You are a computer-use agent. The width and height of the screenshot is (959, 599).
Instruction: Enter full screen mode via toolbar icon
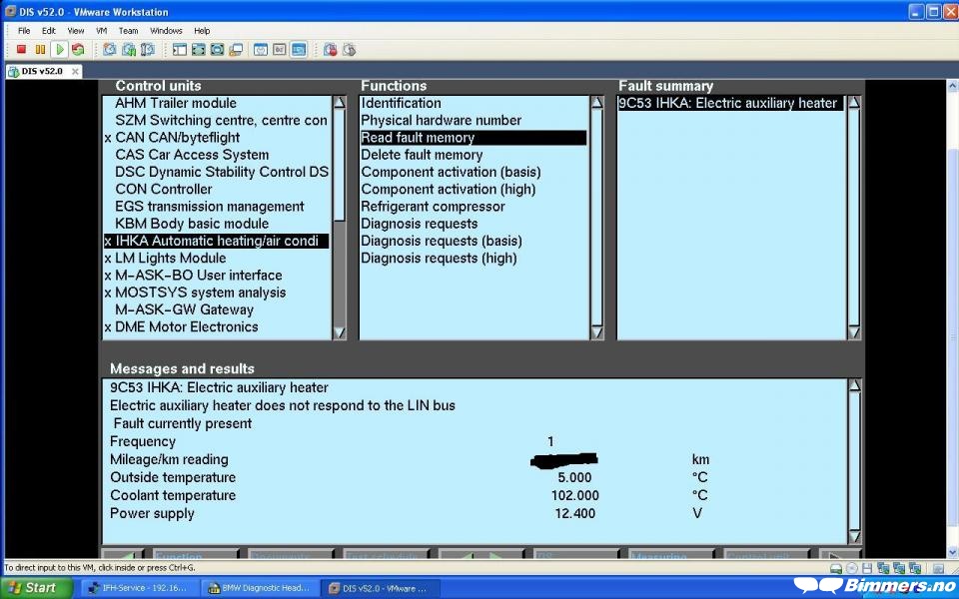coord(199,49)
